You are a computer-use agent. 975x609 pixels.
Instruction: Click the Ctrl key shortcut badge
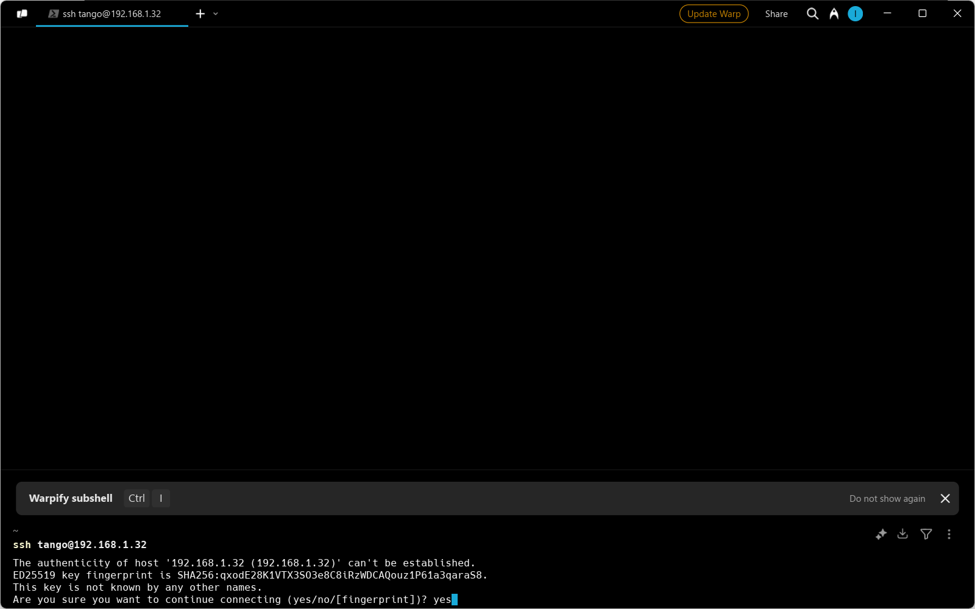[x=136, y=498]
